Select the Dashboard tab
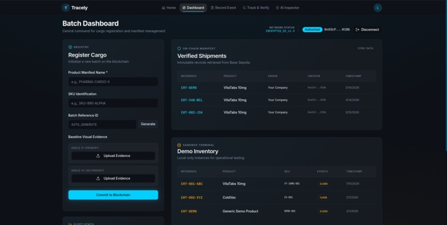 pos(194,8)
